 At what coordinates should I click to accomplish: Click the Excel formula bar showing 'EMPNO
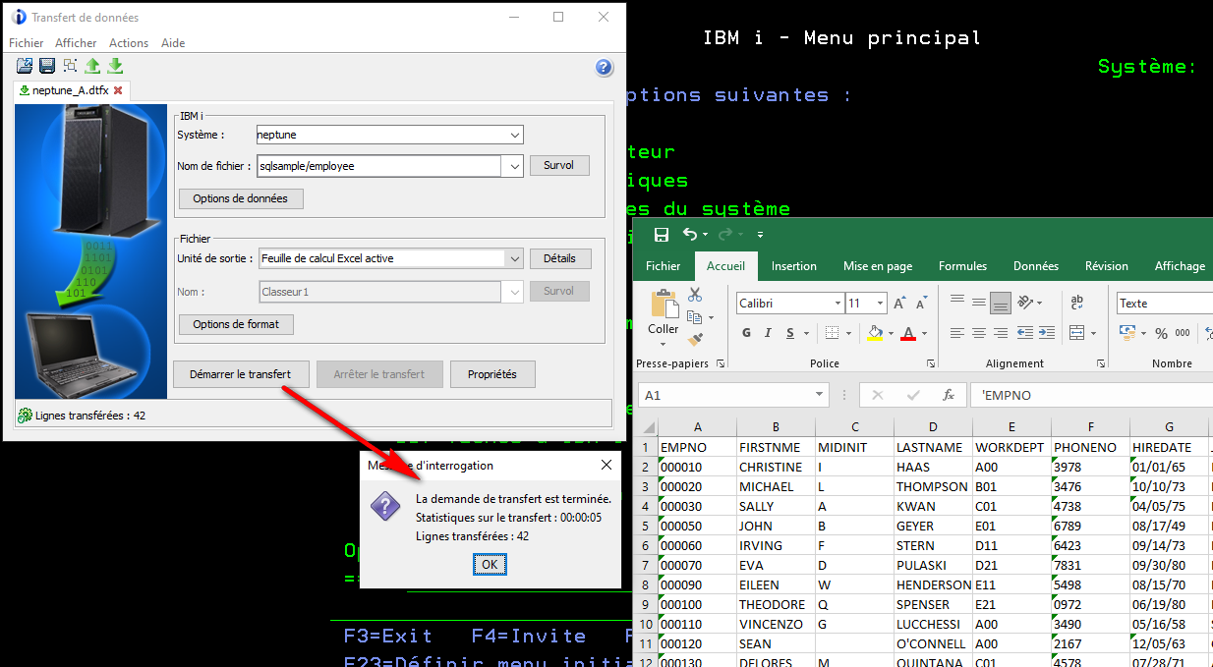click(x=1091, y=395)
